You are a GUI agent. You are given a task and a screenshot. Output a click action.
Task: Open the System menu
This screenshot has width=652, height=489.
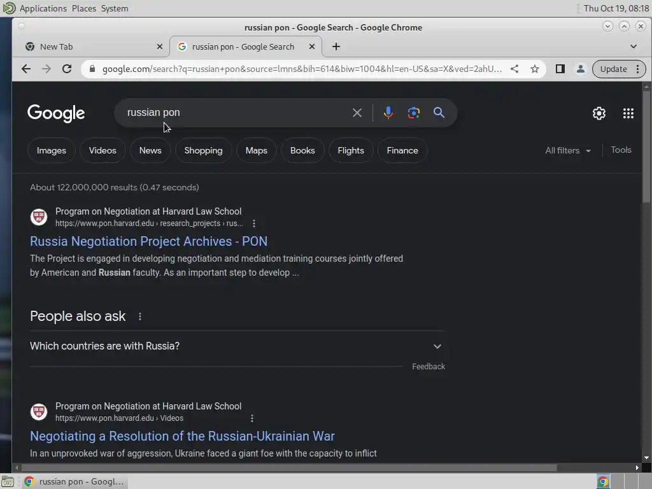point(115,8)
